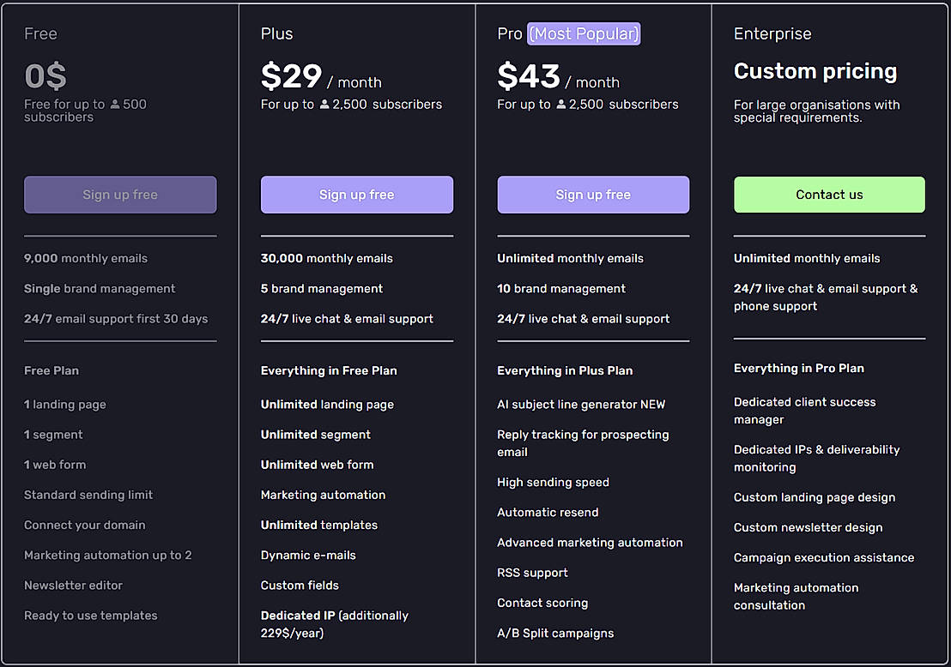951x667 pixels.
Task: Click Custom newsletter design
Action: click(808, 527)
